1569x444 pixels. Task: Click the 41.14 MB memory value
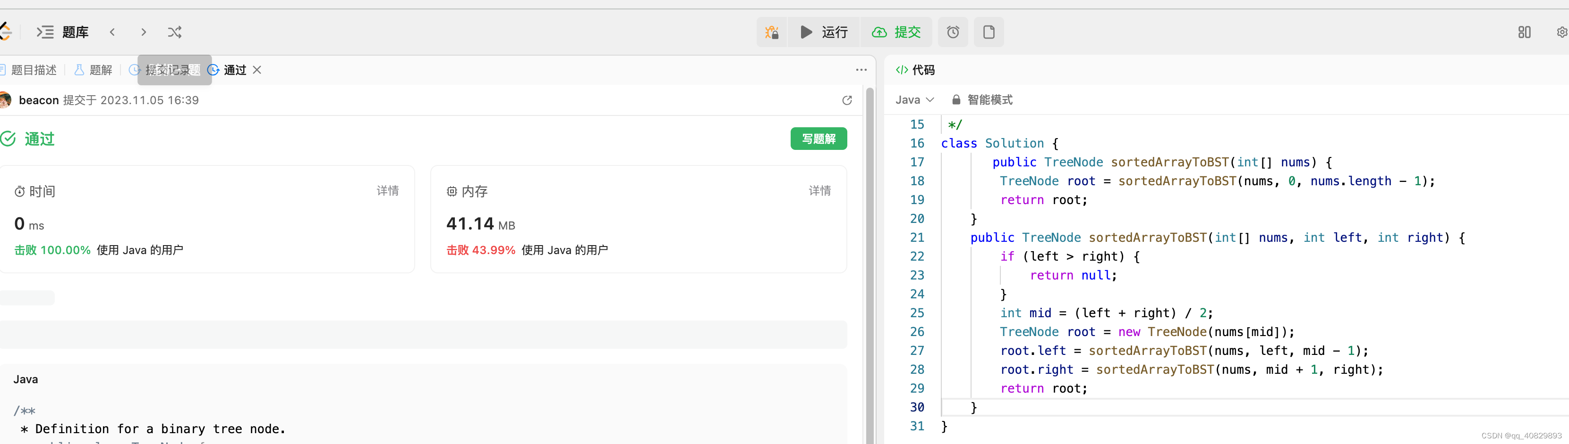pos(480,224)
